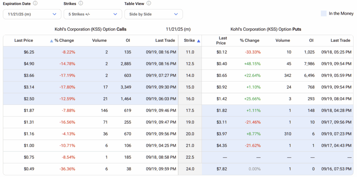Sort calls by Last Price header

[24, 40]
